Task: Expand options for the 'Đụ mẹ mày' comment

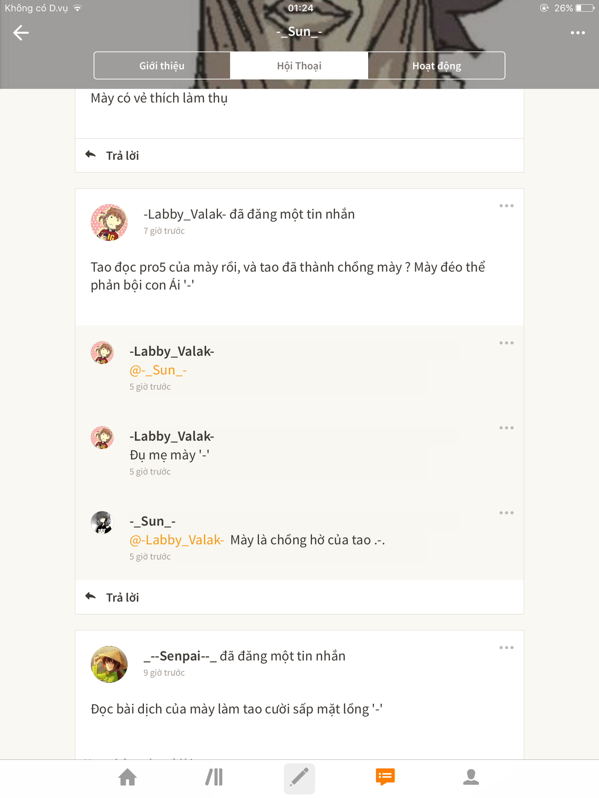Action: coord(506,428)
